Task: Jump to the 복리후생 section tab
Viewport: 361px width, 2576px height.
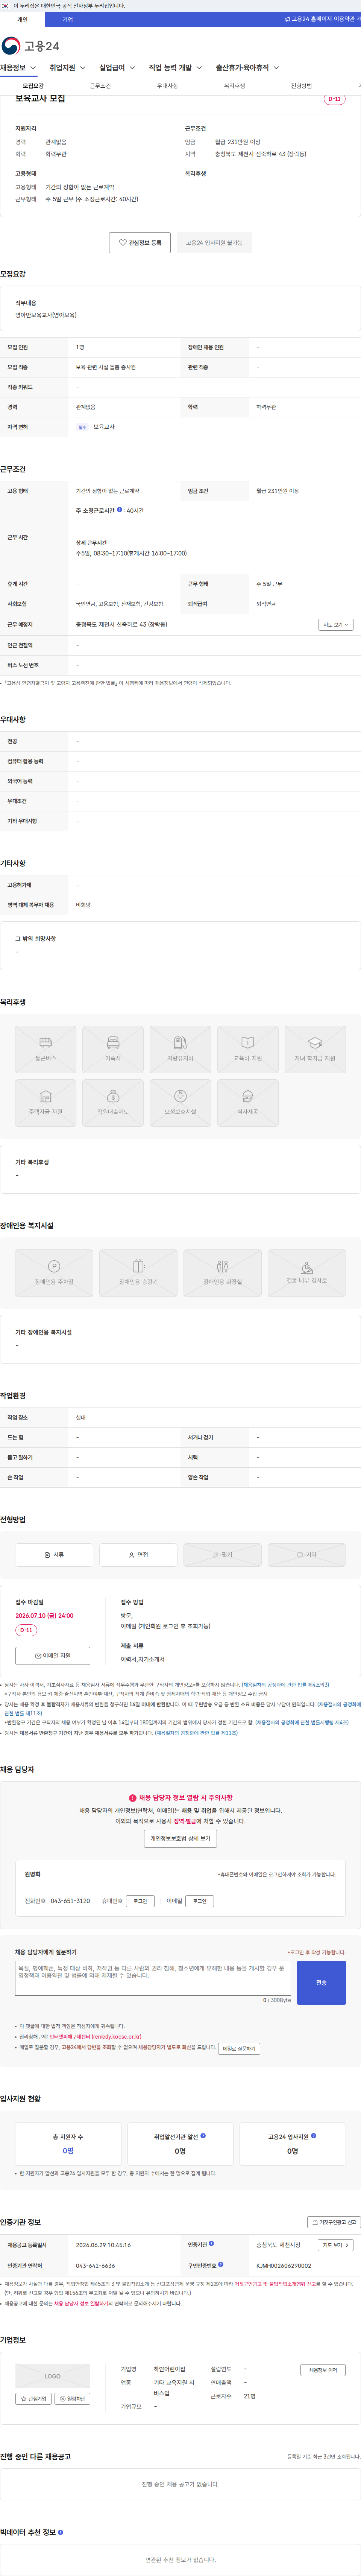Action: (234, 86)
